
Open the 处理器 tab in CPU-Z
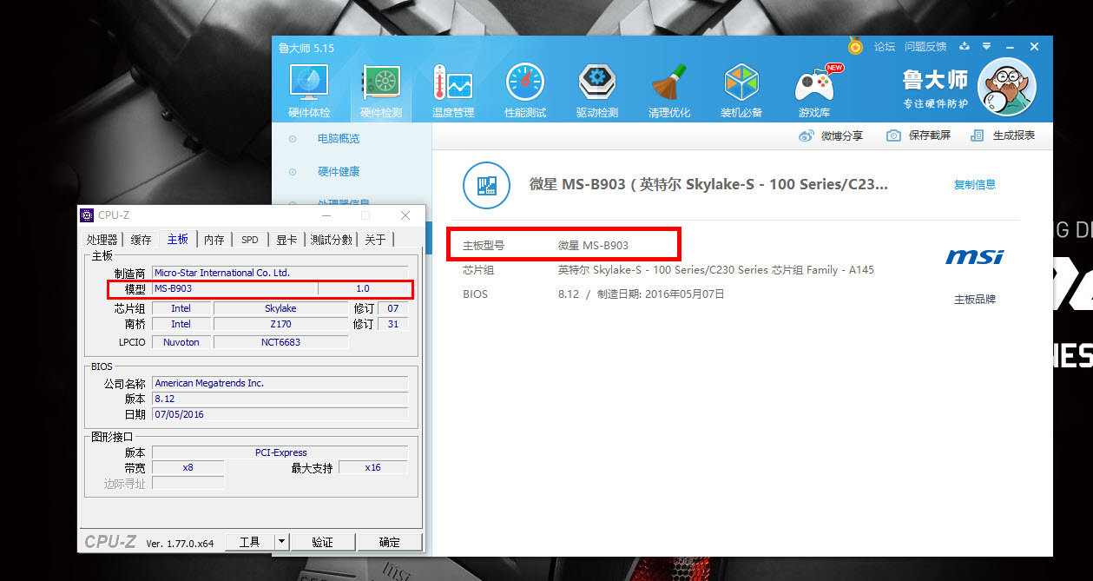coord(102,240)
